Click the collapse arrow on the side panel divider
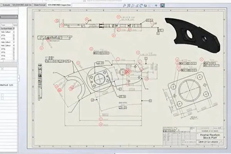This screenshot has height=154, width=231. click(x=19, y=78)
